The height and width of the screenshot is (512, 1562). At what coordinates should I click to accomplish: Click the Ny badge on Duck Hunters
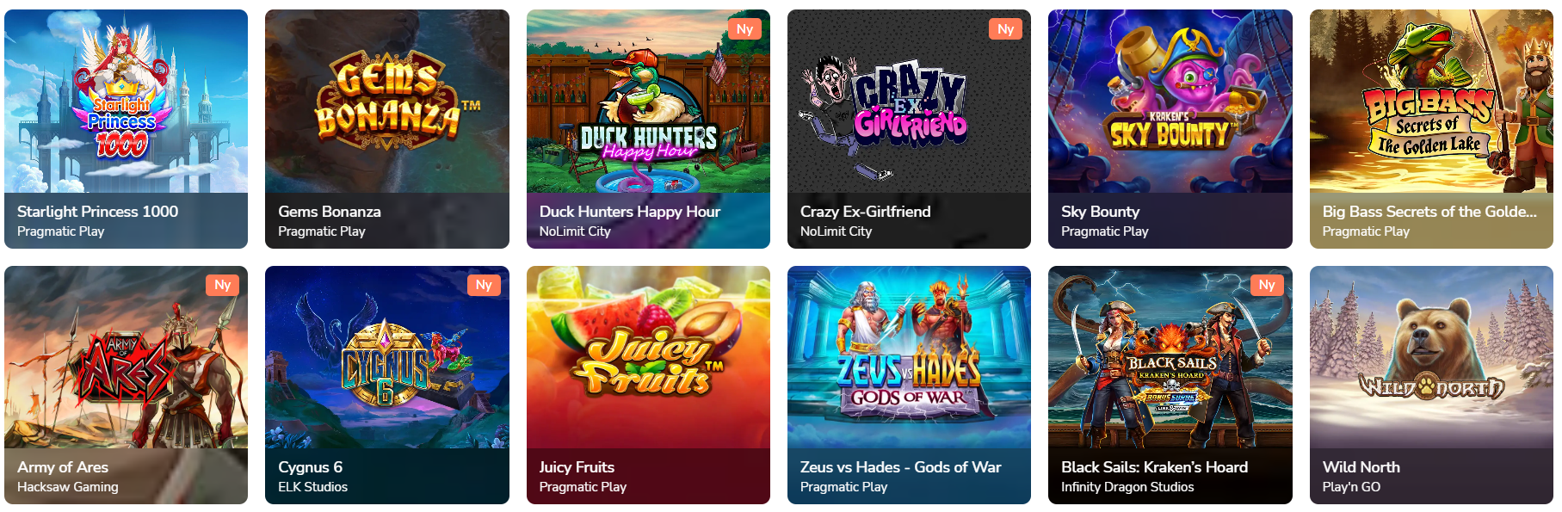coord(744,29)
